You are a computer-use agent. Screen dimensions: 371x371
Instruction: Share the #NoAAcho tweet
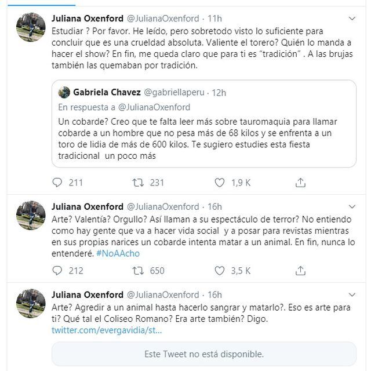pyautogui.click(x=300, y=270)
